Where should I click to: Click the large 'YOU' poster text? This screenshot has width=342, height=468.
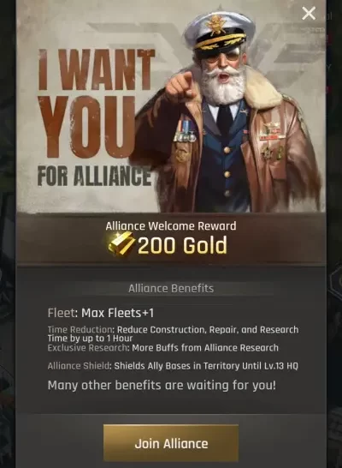87,128
